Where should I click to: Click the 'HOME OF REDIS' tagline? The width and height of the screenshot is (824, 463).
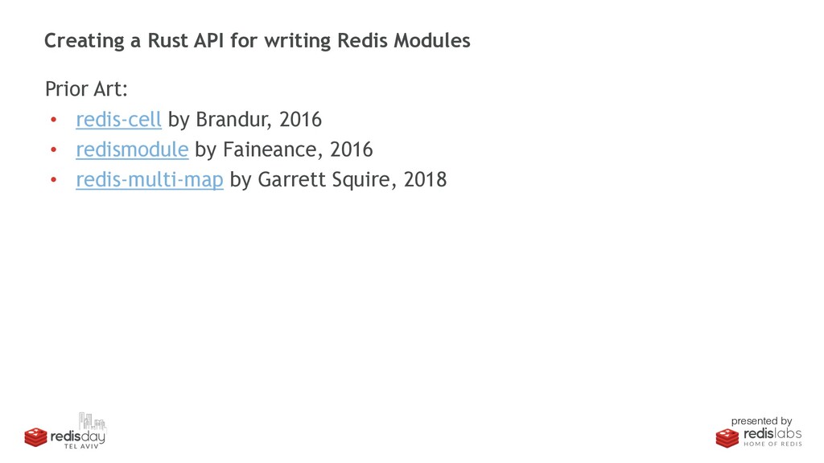[773, 444]
